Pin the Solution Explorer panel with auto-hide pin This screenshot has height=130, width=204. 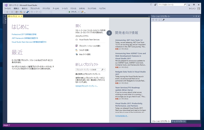point(196,16)
